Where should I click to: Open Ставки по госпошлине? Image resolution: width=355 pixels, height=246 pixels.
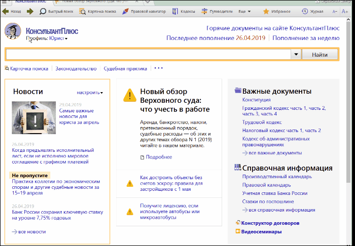(268, 201)
